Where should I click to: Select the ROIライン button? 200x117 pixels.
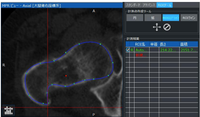coord(189,18)
